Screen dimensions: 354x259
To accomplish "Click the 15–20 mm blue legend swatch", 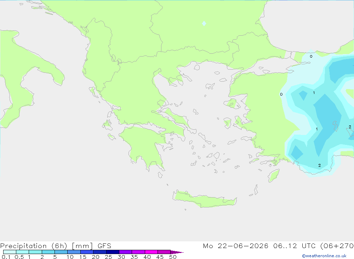I will (87, 252).
